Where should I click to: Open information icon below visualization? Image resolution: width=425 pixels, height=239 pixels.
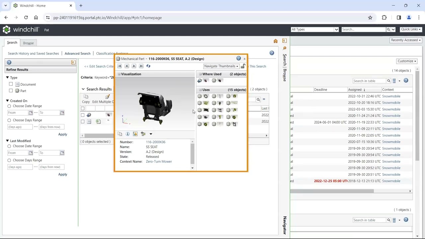(127, 134)
